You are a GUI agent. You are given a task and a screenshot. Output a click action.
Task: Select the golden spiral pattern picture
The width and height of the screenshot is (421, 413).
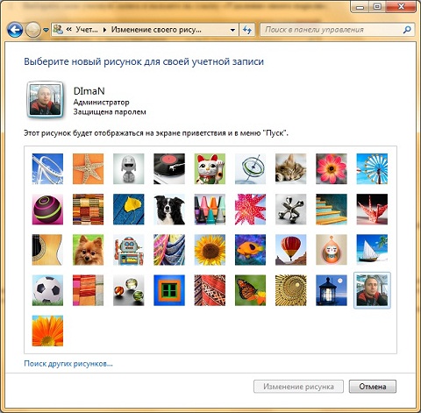coord(291,290)
